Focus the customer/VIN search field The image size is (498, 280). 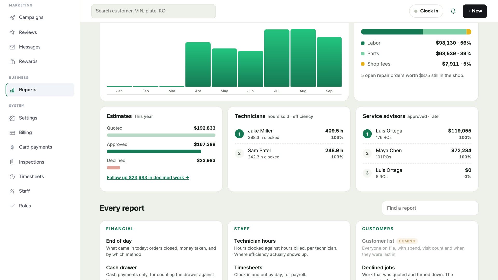(153, 11)
